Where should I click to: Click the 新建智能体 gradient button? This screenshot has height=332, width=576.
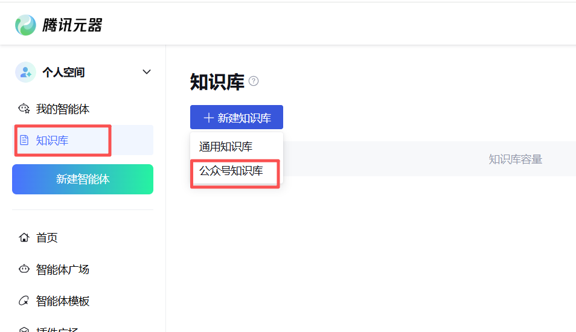click(x=83, y=179)
